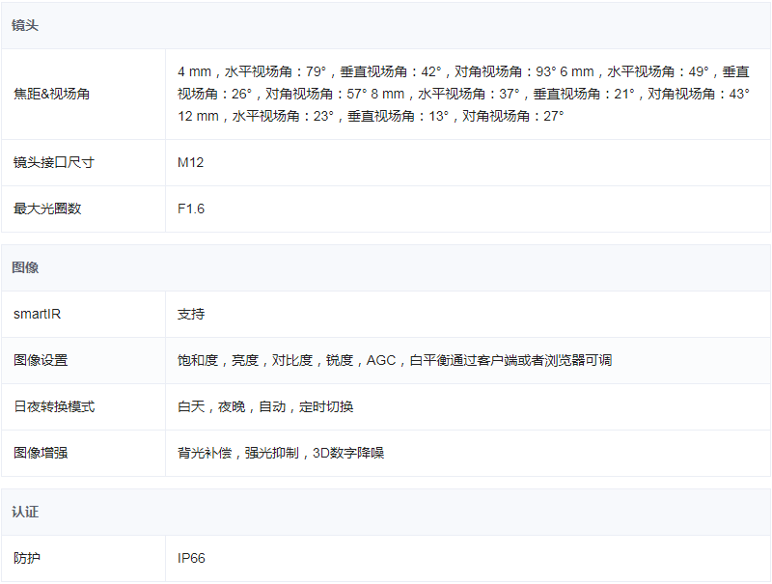Select the 认证 section header

(x=25, y=513)
